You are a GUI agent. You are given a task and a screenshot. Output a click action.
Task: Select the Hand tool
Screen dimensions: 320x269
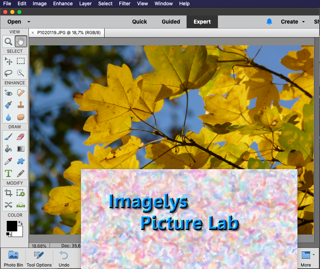pyautogui.click(x=21, y=41)
